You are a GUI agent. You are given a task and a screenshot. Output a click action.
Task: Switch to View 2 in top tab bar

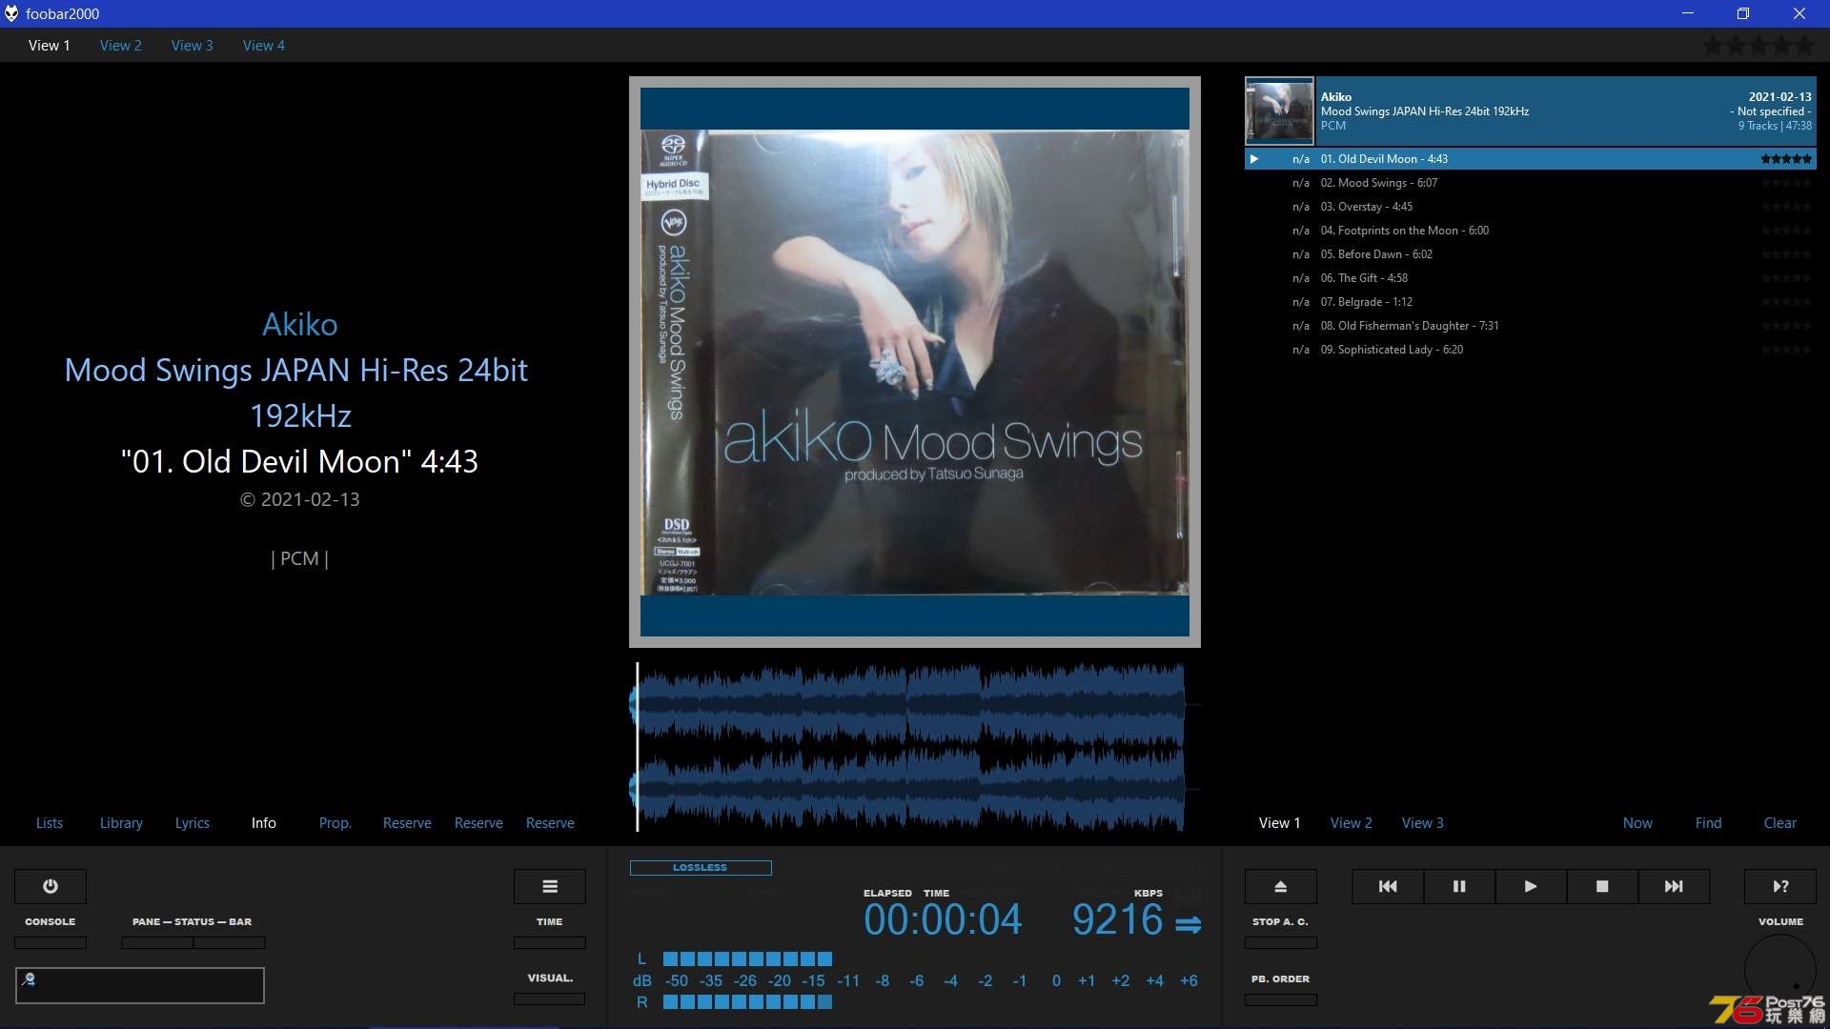coord(121,45)
